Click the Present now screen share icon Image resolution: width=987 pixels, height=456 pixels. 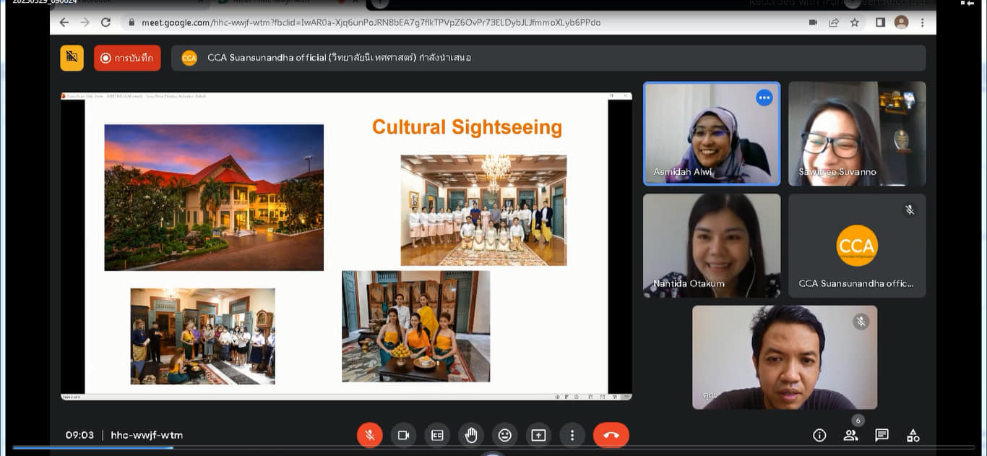538,435
